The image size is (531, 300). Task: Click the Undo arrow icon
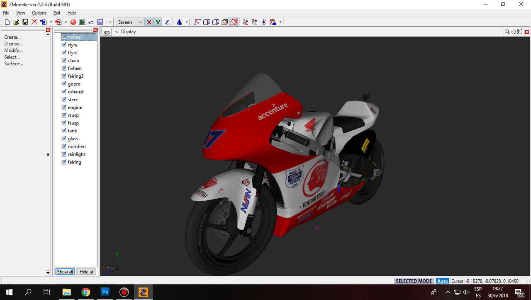(91, 22)
